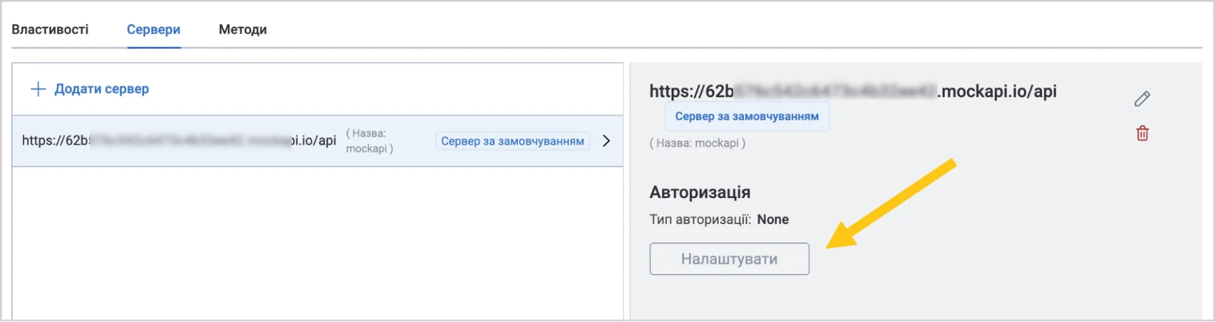1215x322 pixels.
Task: Edit the server with the pencil icon
Action: point(1142,98)
